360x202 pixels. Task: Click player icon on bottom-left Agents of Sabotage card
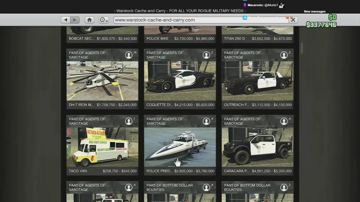129,187
